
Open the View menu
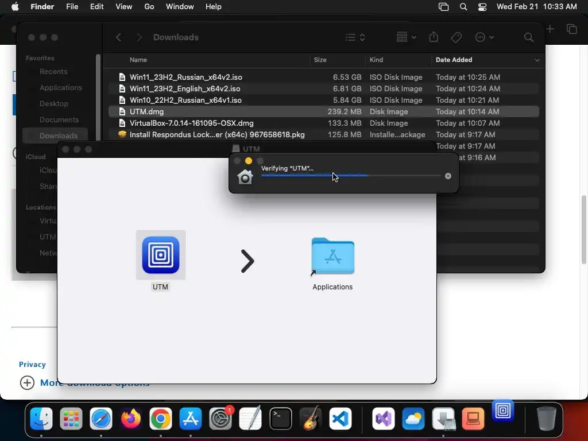[124, 7]
